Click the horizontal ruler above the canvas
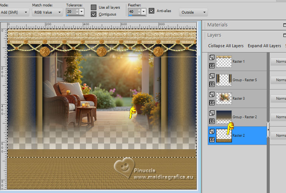 (x=102, y=25)
